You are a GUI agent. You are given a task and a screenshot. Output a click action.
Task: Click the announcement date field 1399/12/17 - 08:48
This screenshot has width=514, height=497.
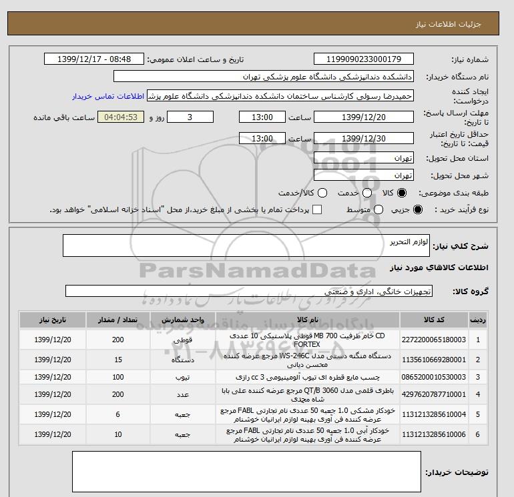[94, 59]
